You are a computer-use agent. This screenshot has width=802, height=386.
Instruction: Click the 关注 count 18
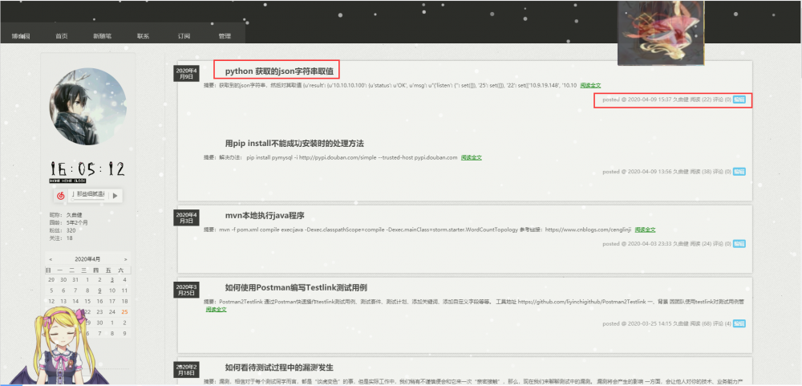click(70, 238)
